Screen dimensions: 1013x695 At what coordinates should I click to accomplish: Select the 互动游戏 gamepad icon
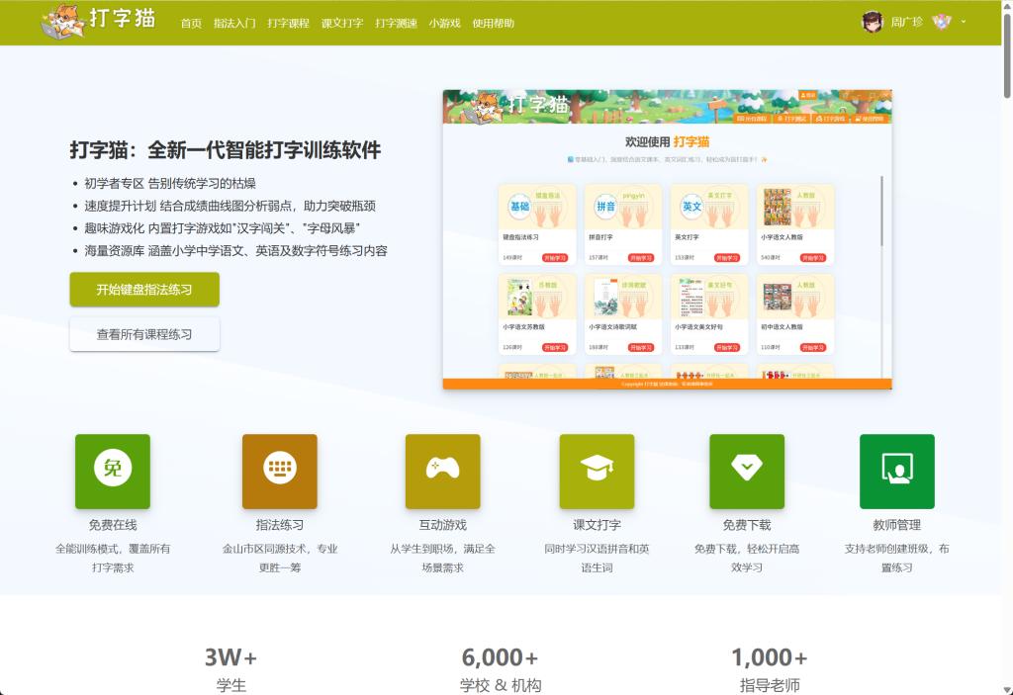tap(442, 471)
